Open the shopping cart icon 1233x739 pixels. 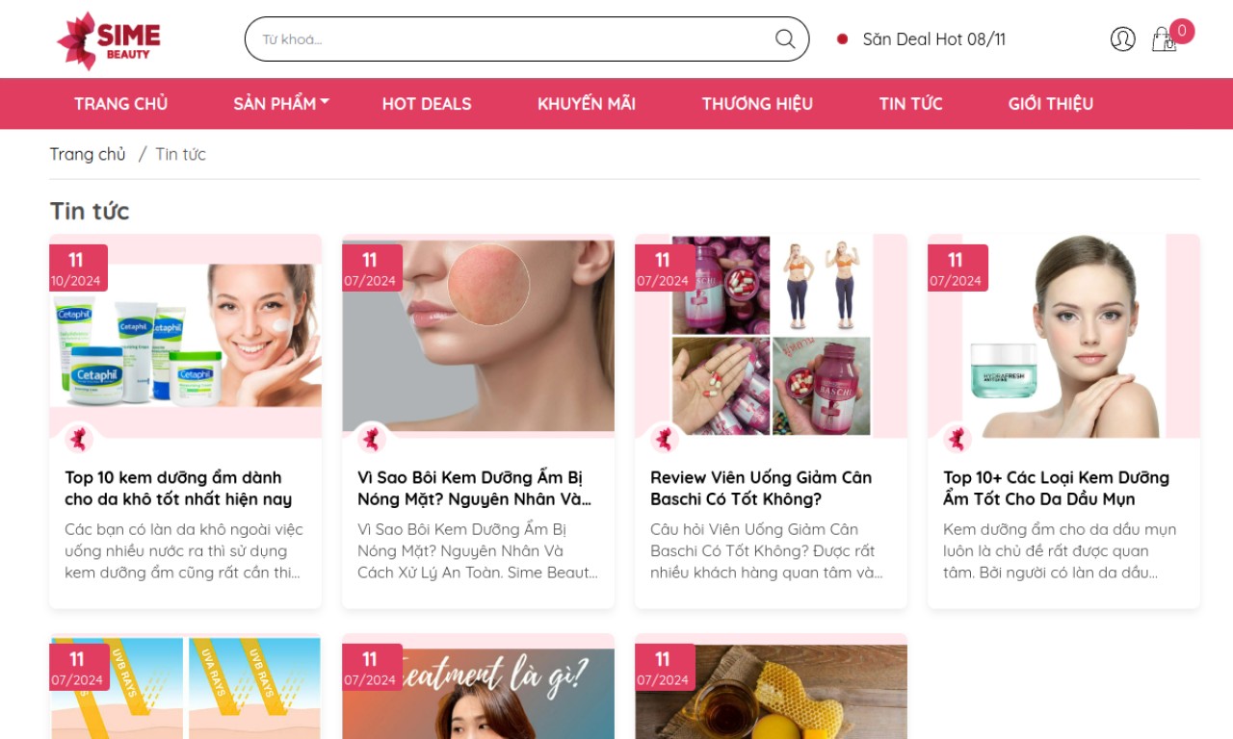pos(1164,39)
